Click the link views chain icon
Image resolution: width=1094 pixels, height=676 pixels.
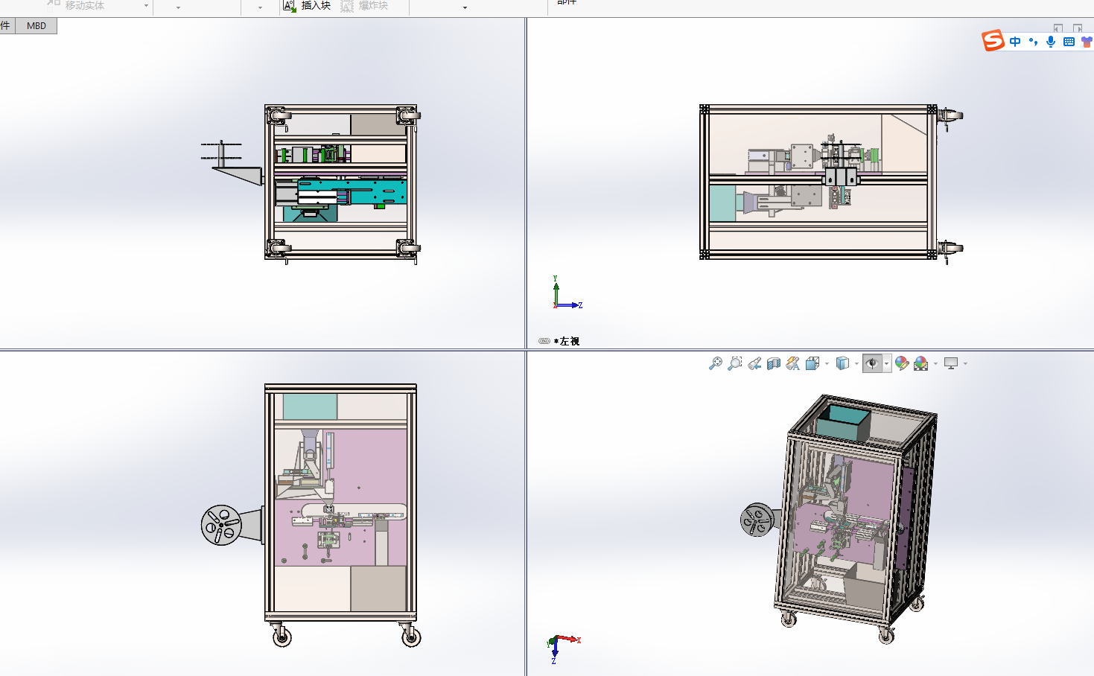pyautogui.click(x=544, y=341)
